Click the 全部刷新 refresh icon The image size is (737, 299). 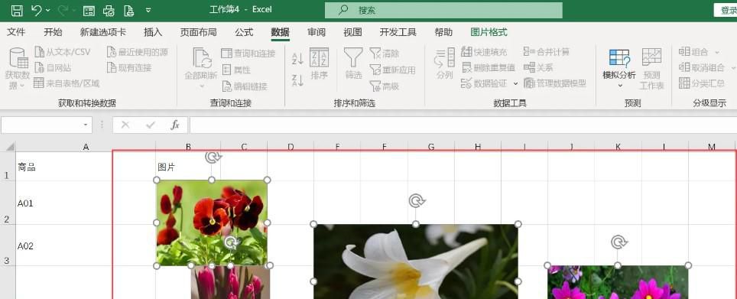click(x=202, y=58)
